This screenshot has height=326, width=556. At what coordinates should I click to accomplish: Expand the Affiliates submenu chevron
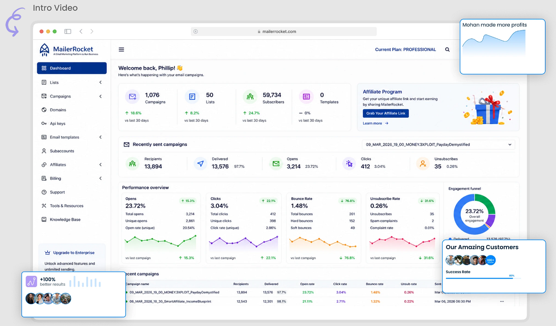[x=101, y=164]
